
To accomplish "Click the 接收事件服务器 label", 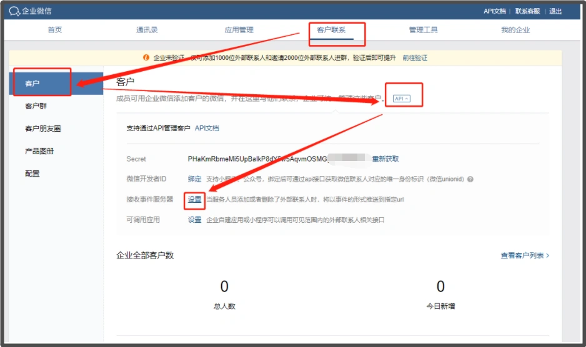I will pos(150,199).
